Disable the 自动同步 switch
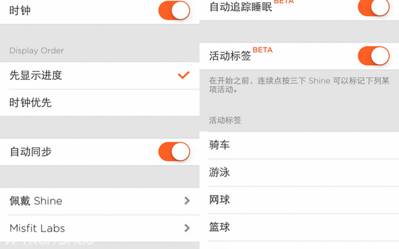Viewport: 399px width, 249px height. (174, 152)
